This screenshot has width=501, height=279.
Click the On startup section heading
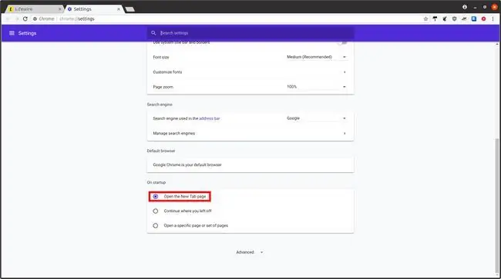click(x=156, y=182)
